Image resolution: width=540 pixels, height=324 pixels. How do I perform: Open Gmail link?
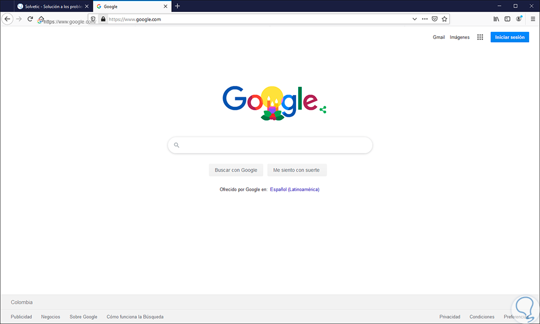coord(438,37)
